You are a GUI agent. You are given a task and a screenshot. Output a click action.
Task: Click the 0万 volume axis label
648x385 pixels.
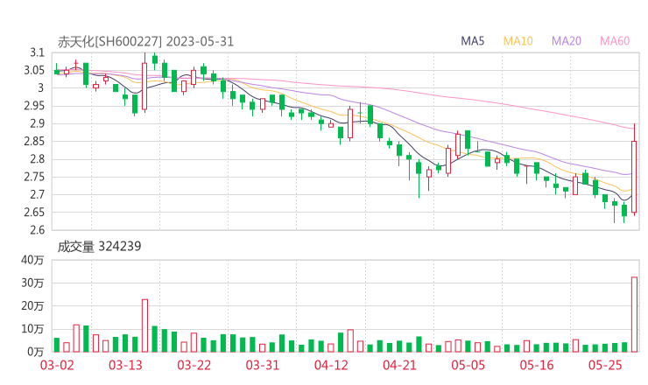[36, 352]
